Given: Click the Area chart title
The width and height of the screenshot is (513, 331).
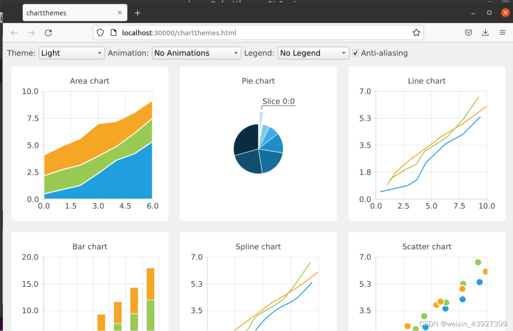Looking at the screenshot, I should coord(90,81).
